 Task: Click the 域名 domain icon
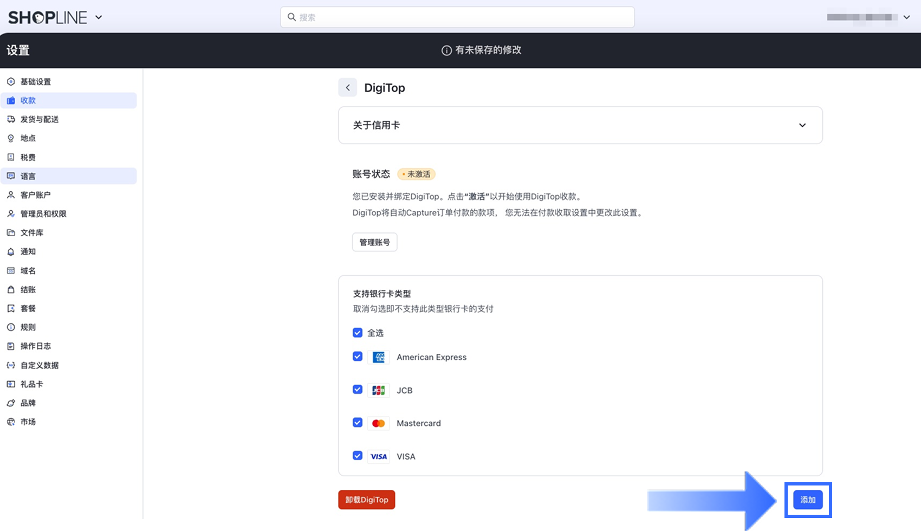[11, 271]
